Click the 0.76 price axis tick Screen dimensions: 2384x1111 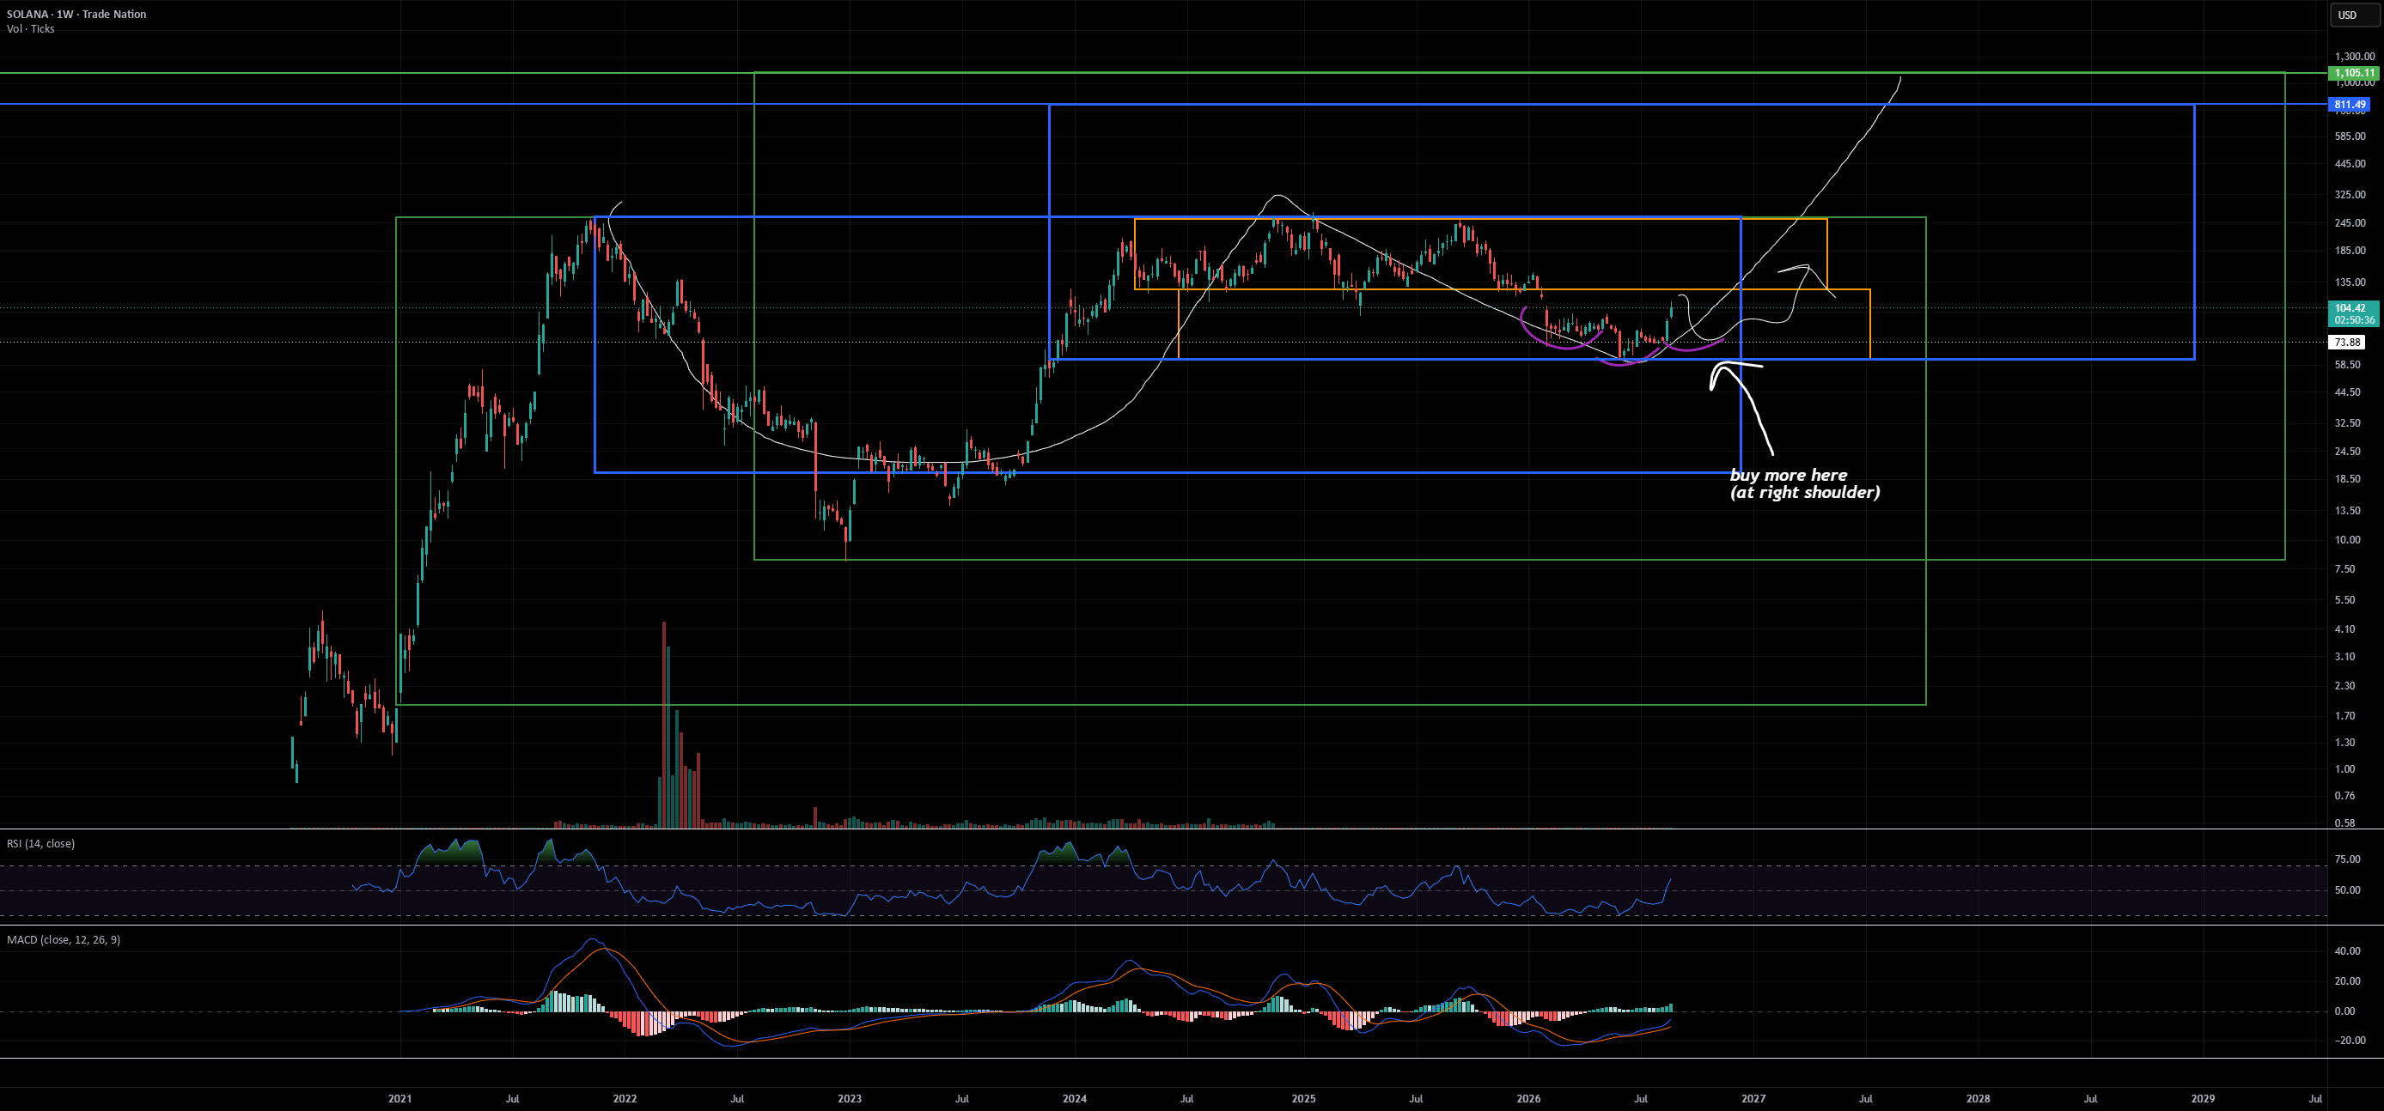[x=2345, y=796]
